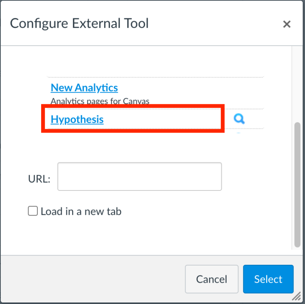Confirm with the blue Select button
Screen dimensions: 305x304
268,279
